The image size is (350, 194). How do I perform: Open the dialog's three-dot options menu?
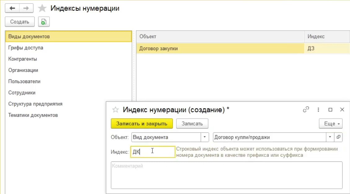[x=318, y=109]
